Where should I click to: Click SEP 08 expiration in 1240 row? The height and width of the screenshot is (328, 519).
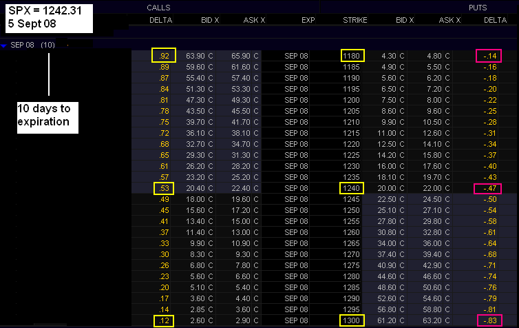[296, 188]
